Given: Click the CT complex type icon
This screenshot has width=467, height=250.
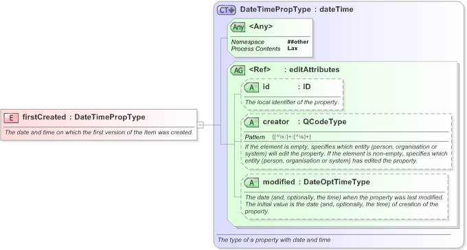Looking at the screenshot, I should point(226,10).
